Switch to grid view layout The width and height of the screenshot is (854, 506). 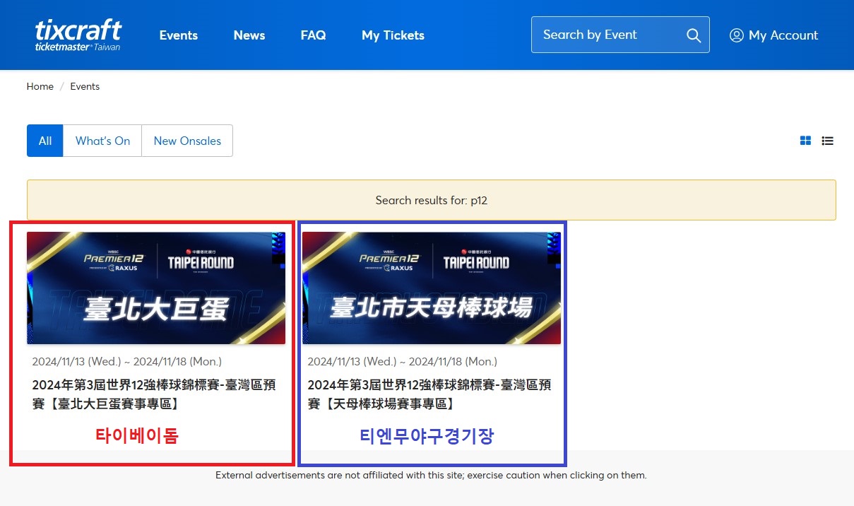(805, 141)
